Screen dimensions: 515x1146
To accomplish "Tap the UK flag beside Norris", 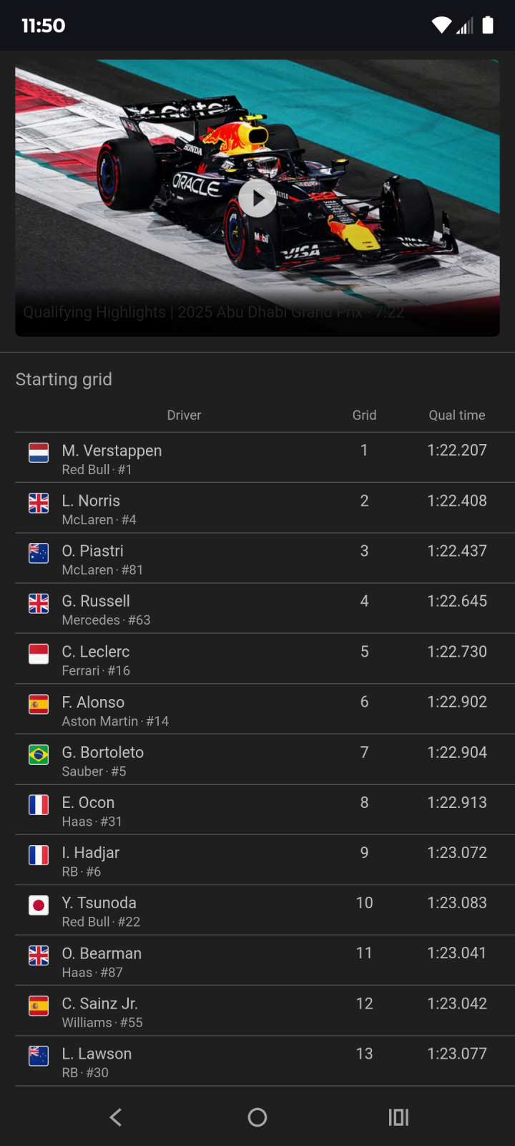I will coord(39,503).
